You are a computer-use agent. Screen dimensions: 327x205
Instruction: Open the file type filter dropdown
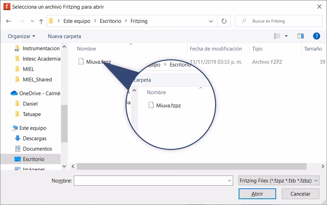pos(279,181)
